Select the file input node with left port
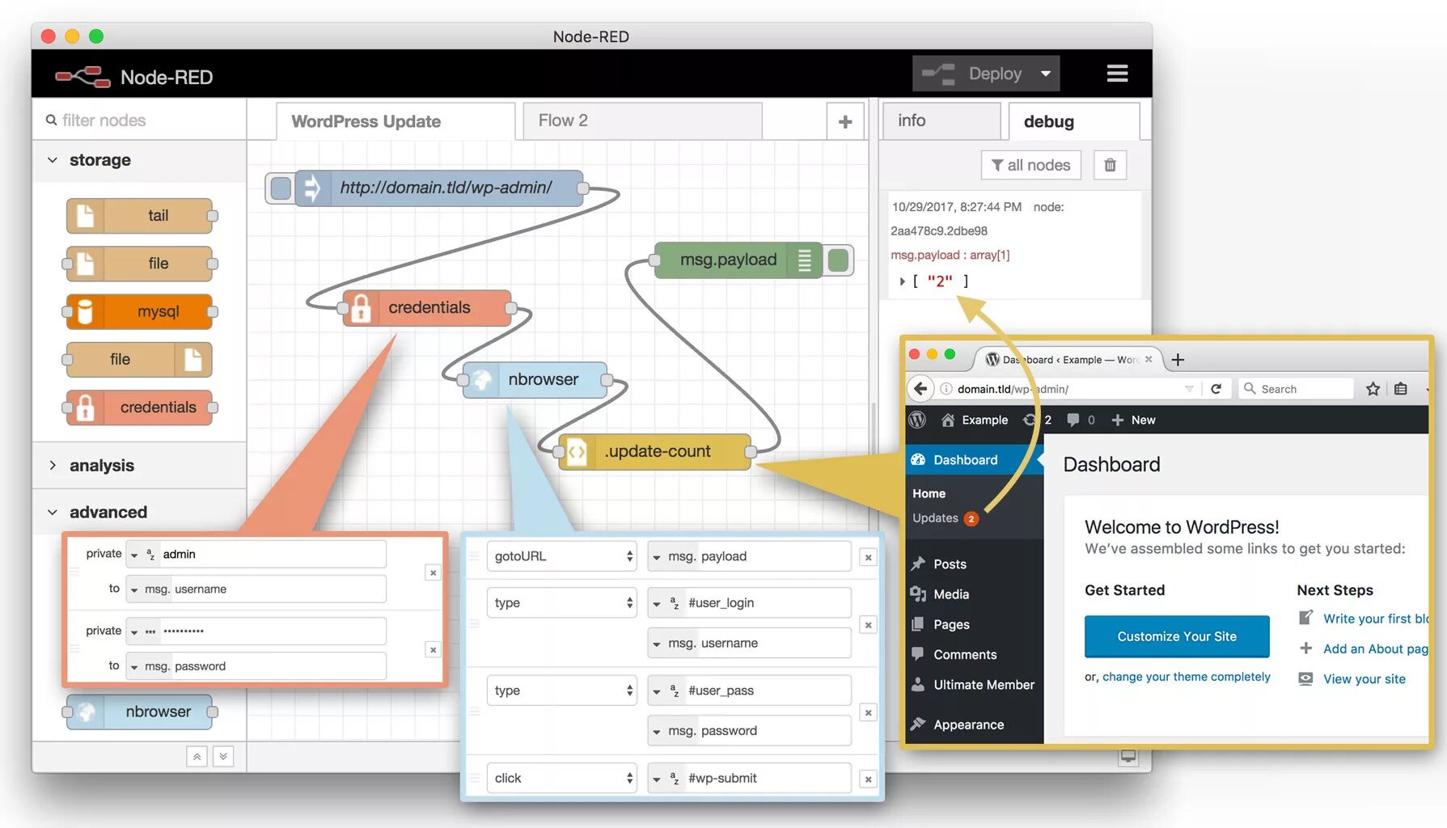The width and height of the screenshot is (1447, 828). [x=139, y=264]
